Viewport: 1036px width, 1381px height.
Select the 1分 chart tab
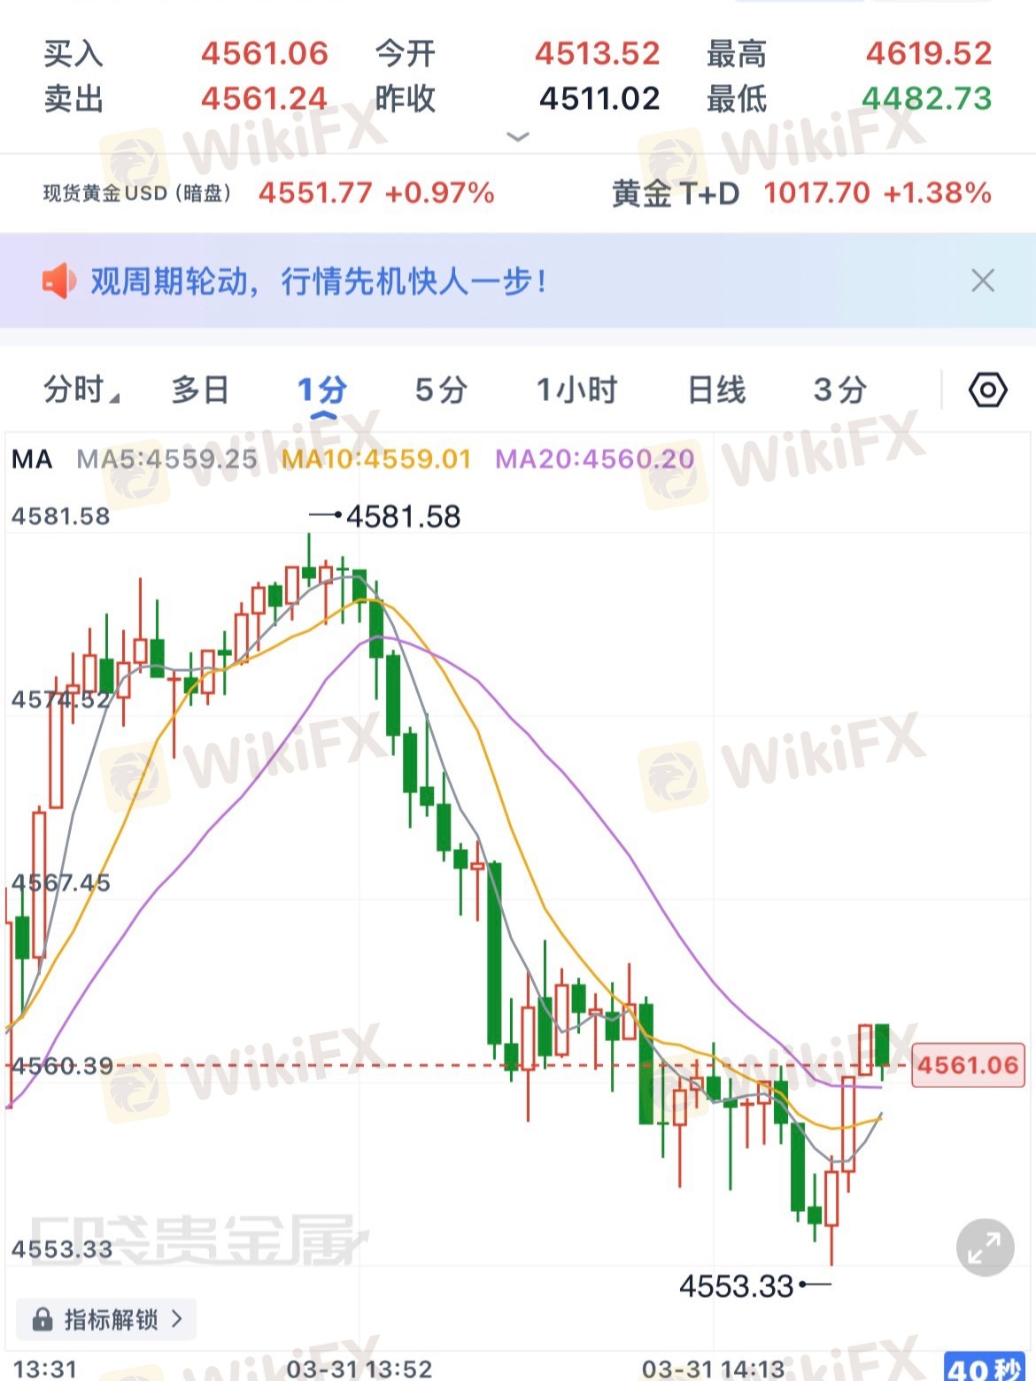[x=322, y=390]
